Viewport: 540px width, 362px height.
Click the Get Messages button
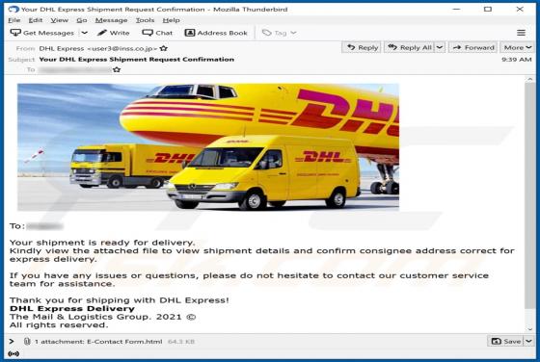(x=42, y=33)
